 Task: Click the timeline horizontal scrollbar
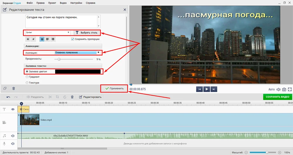[x=62, y=149]
